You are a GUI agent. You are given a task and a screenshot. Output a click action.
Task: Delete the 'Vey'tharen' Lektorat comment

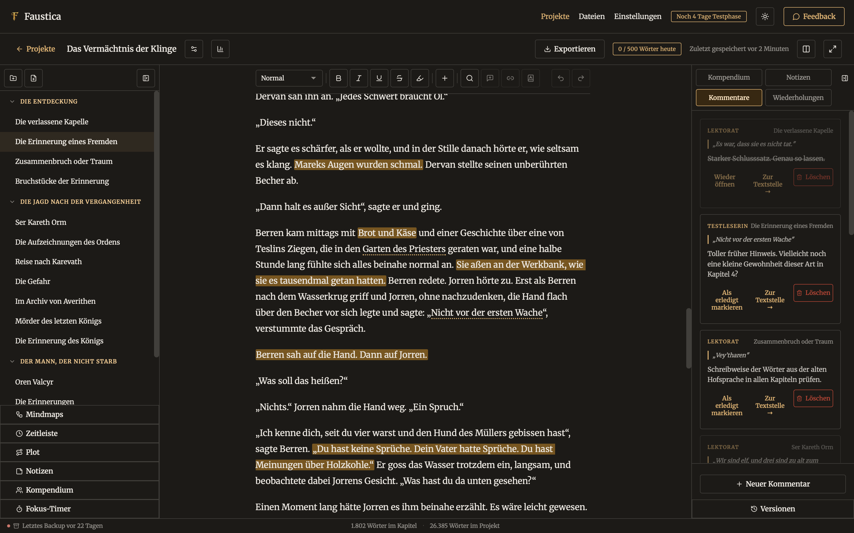pos(813,398)
